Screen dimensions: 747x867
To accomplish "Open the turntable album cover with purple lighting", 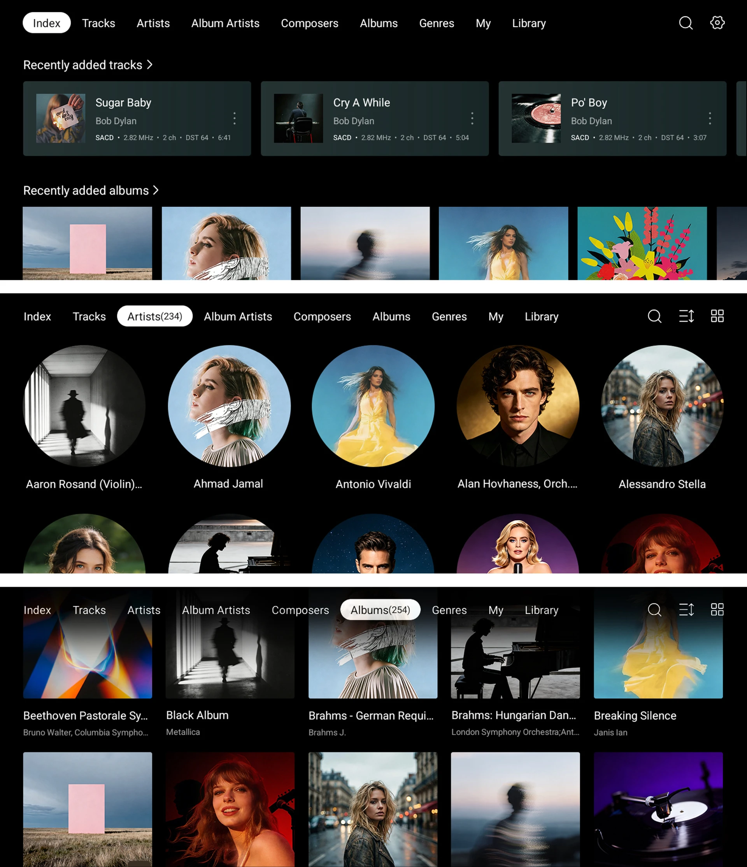I will (x=658, y=809).
